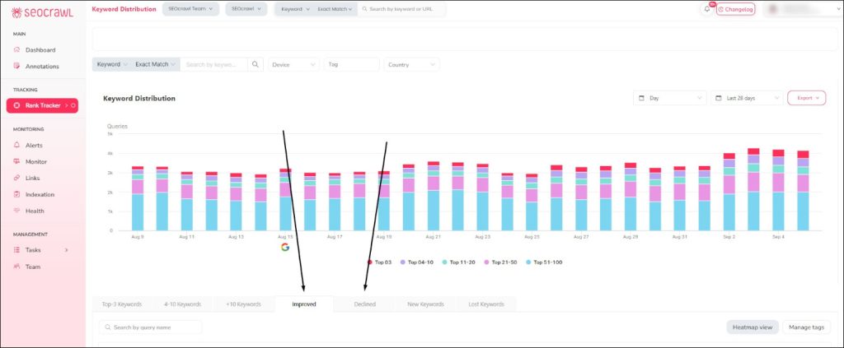Image resolution: width=844 pixels, height=348 pixels.
Task: Click the SEOcrawl logo
Action: click(x=42, y=12)
